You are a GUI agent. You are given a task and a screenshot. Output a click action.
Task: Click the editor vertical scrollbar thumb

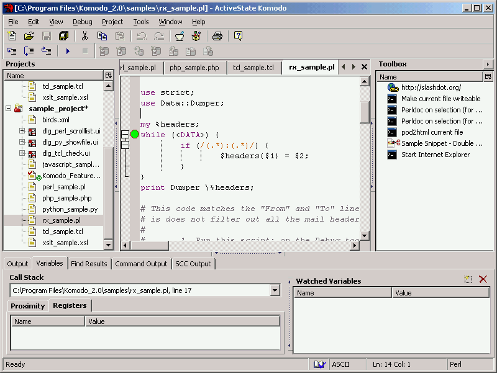(365, 112)
